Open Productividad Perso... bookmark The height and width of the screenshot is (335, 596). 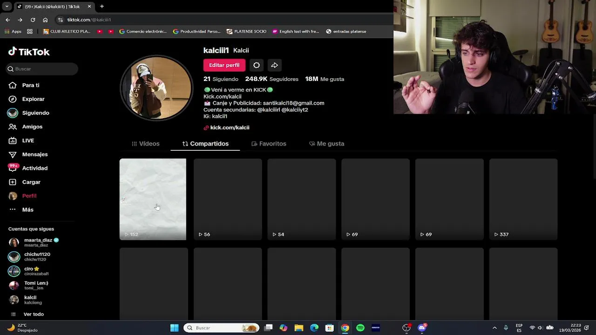point(197,32)
